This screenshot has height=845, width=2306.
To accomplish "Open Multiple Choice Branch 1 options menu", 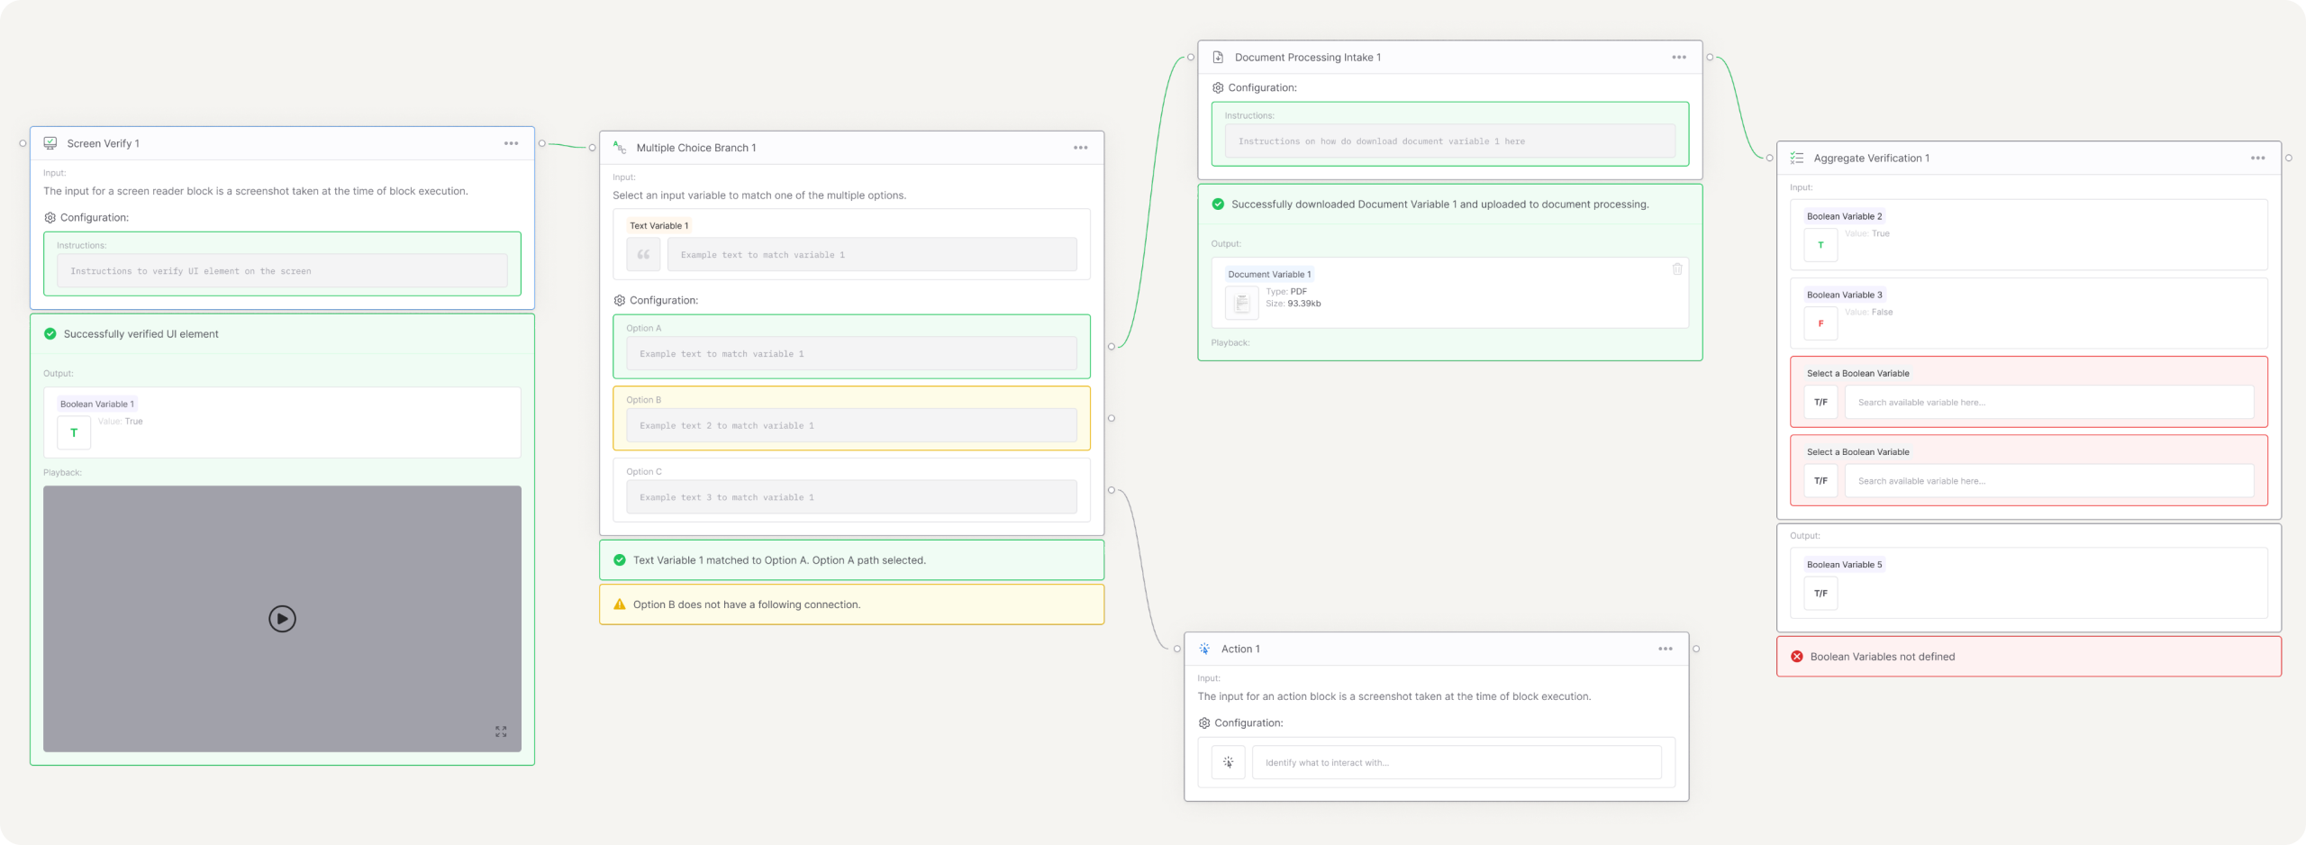I will [x=1080, y=148].
